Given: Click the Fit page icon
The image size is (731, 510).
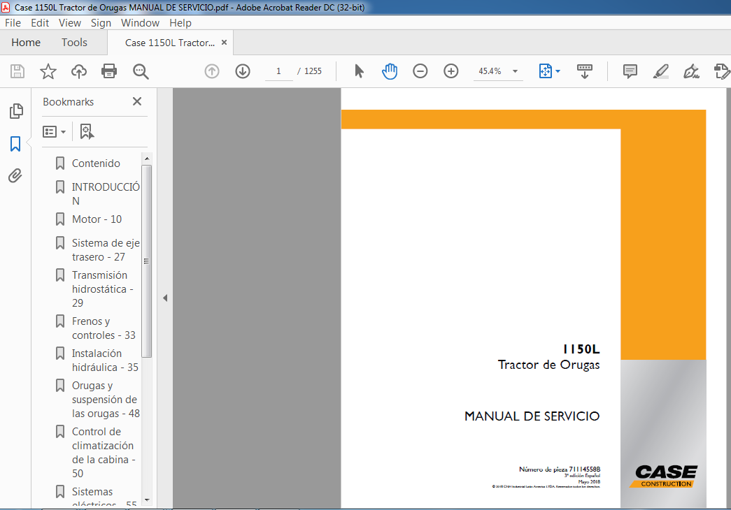Looking at the screenshot, I should coord(545,71).
